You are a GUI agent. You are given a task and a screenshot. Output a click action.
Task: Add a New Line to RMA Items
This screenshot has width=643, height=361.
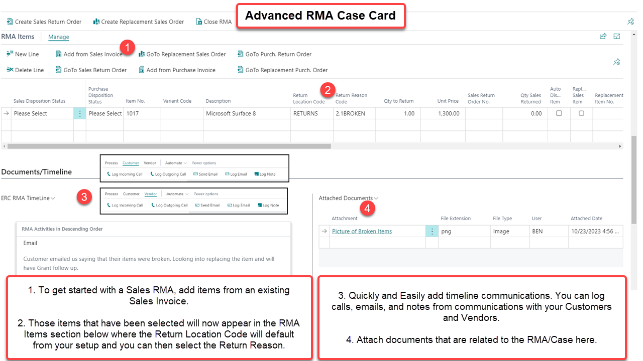pyautogui.click(x=23, y=54)
